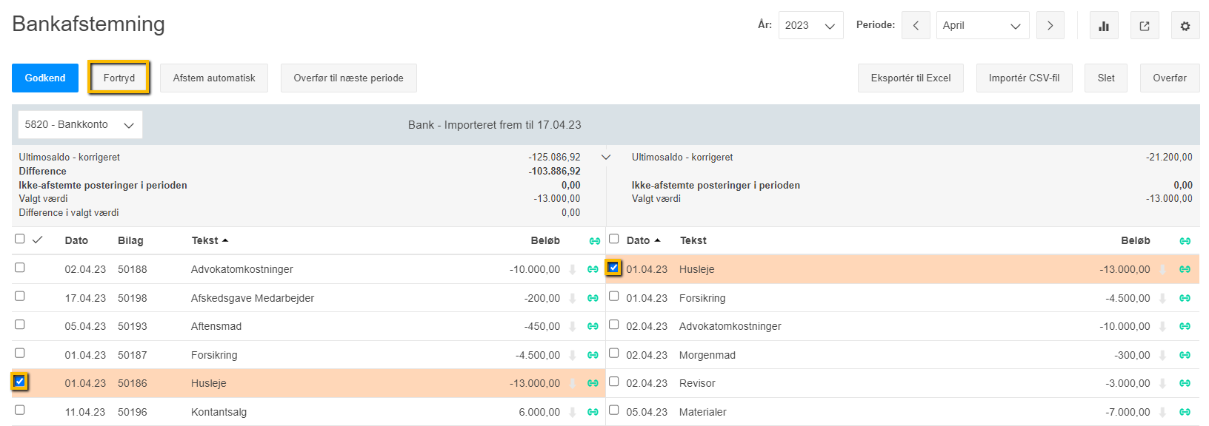The height and width of the screenshot is (426, 1209).
Task: Open the April period dropdown
Action: coord(982,25)
